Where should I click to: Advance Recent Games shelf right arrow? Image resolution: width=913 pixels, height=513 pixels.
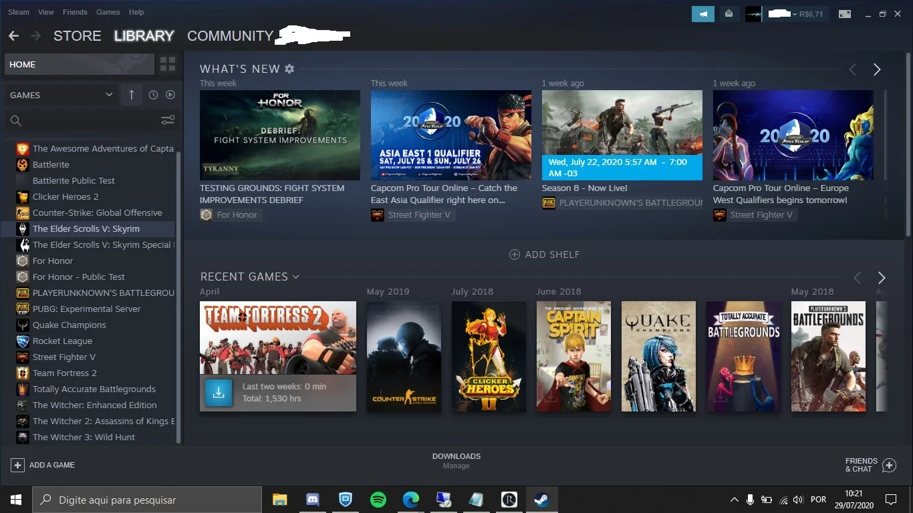(x=881, y=278)
